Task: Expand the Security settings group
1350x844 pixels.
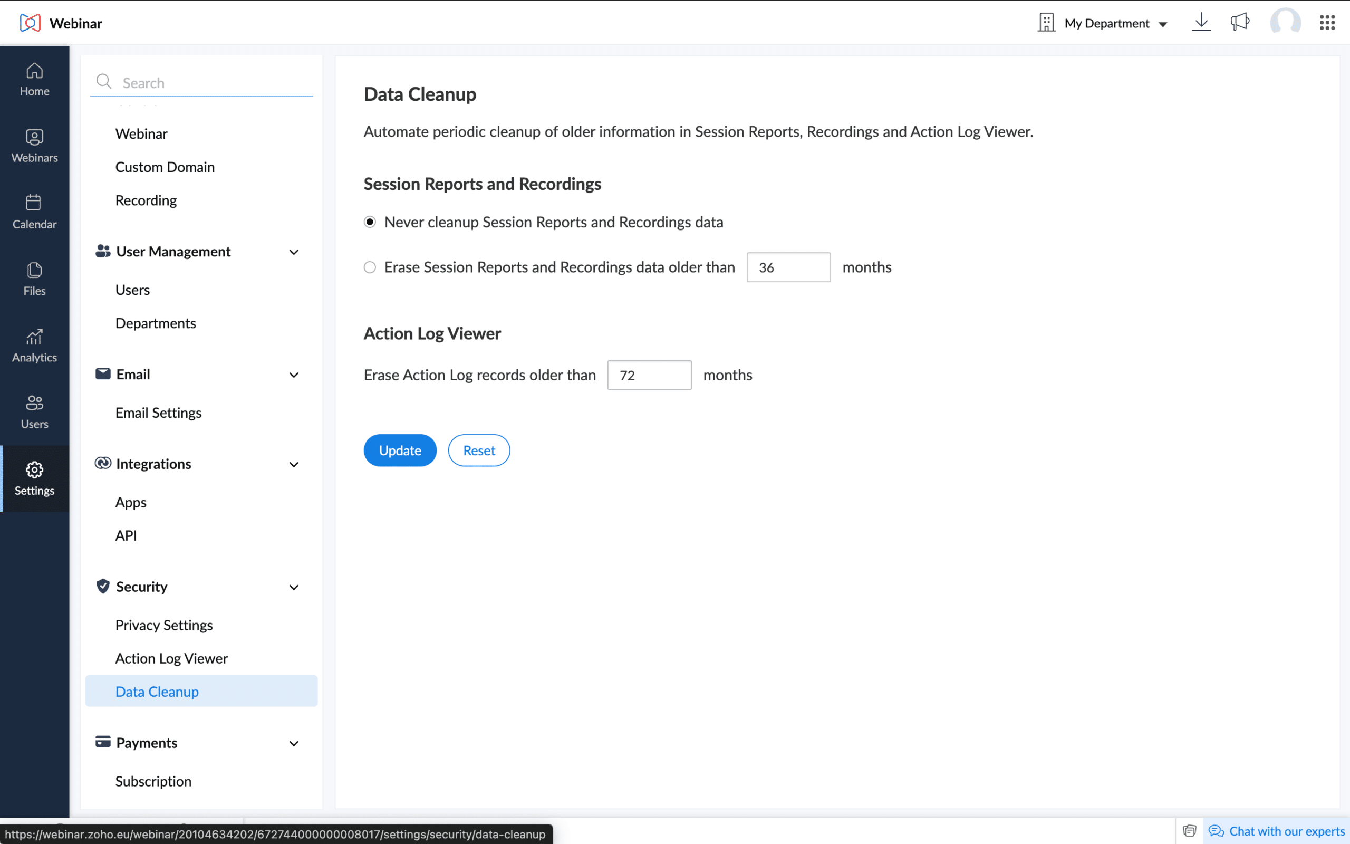Action: click(x=294, y=587)
